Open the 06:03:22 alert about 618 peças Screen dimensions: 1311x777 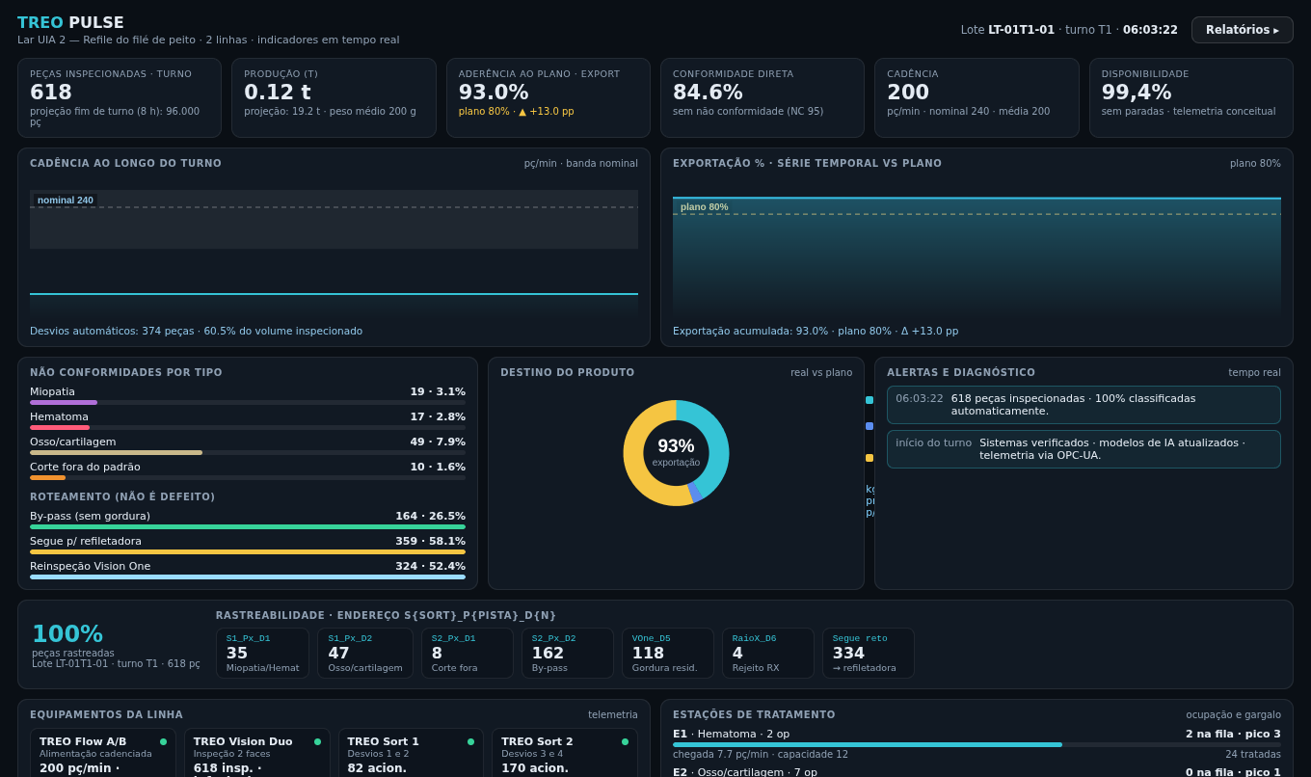point(1084,405)
